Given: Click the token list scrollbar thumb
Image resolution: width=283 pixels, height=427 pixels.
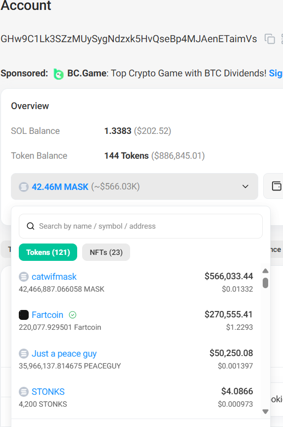Looking at the screenshot, I should point(266,283).
